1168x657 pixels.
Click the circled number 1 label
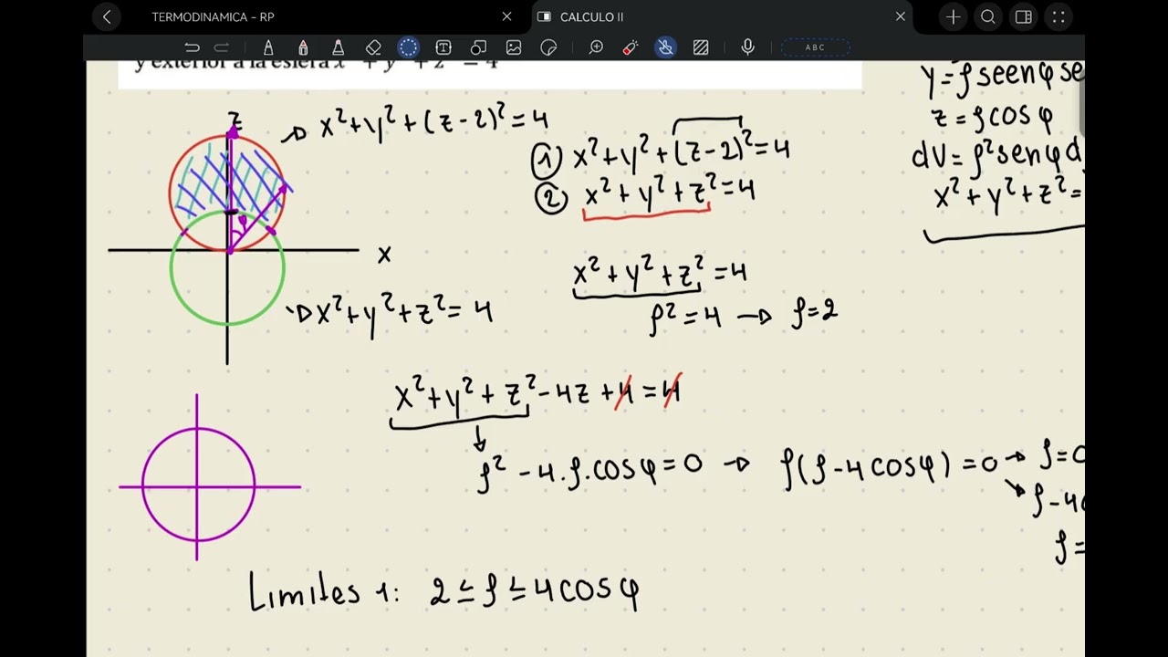click(x=547, y=161)
